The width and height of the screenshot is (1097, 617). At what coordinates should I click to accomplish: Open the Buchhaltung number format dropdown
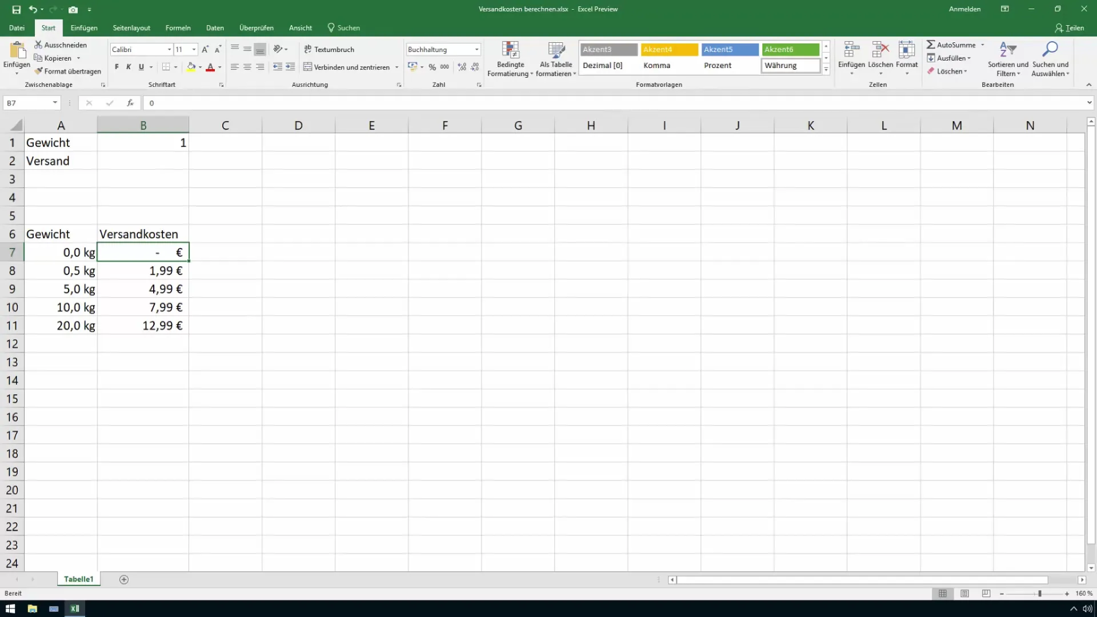(477, 50)
